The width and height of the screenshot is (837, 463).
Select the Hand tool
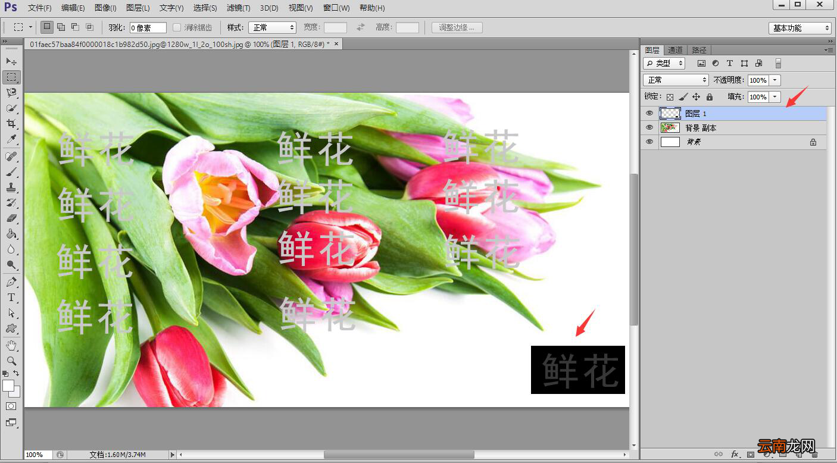click(11, 345)
